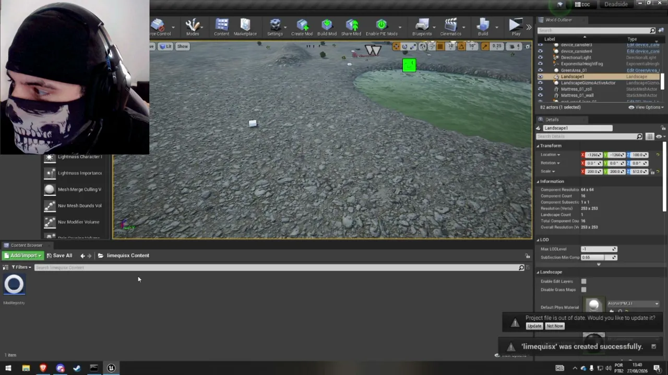This screenshot has width=668, height=375.
Task: Open the camera speed setting
Action: coord(514,46)
